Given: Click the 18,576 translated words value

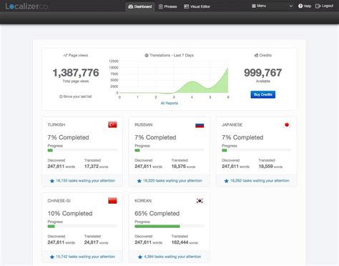Looking at the screenshot, I should pyautogui.click(x=179, y=167).
